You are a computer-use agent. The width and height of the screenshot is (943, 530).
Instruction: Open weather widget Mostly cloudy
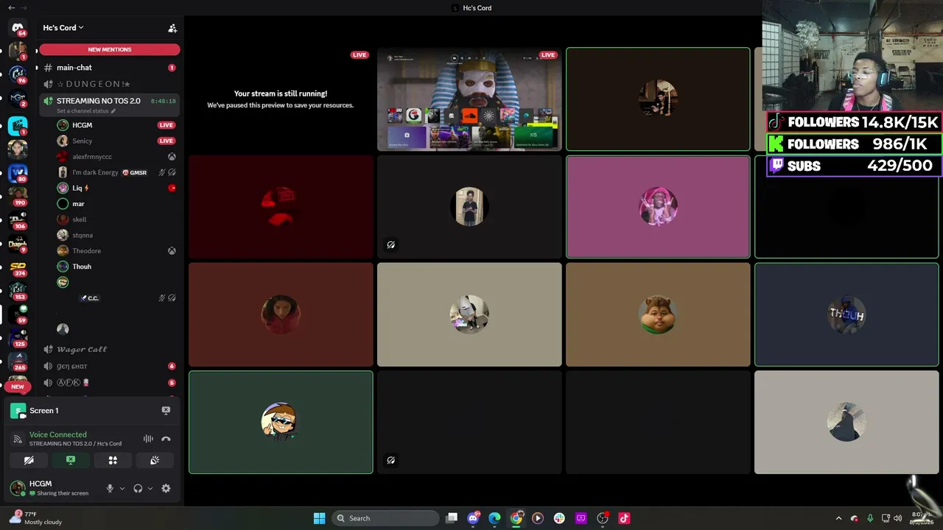tap(37, 518)
